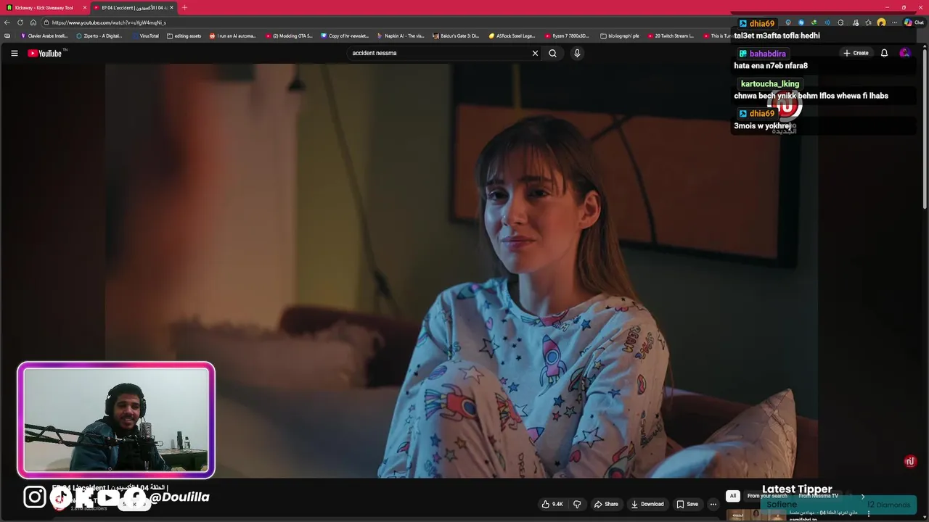Show next filter chips with the arrow
Screen dimensions: 929x522
[862, 497]
